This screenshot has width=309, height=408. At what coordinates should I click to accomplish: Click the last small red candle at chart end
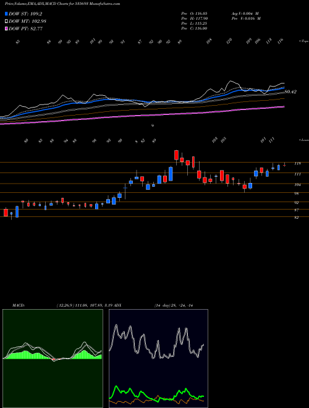[x=284, y=165]
